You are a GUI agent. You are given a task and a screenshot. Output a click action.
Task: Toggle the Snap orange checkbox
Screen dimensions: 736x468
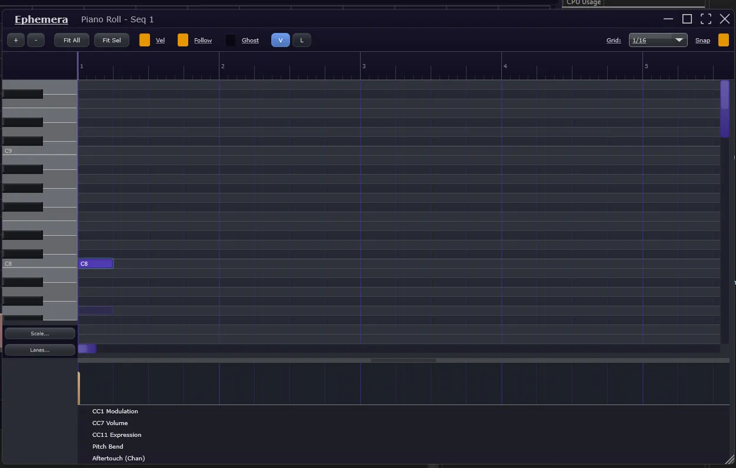tap(723, 40)
